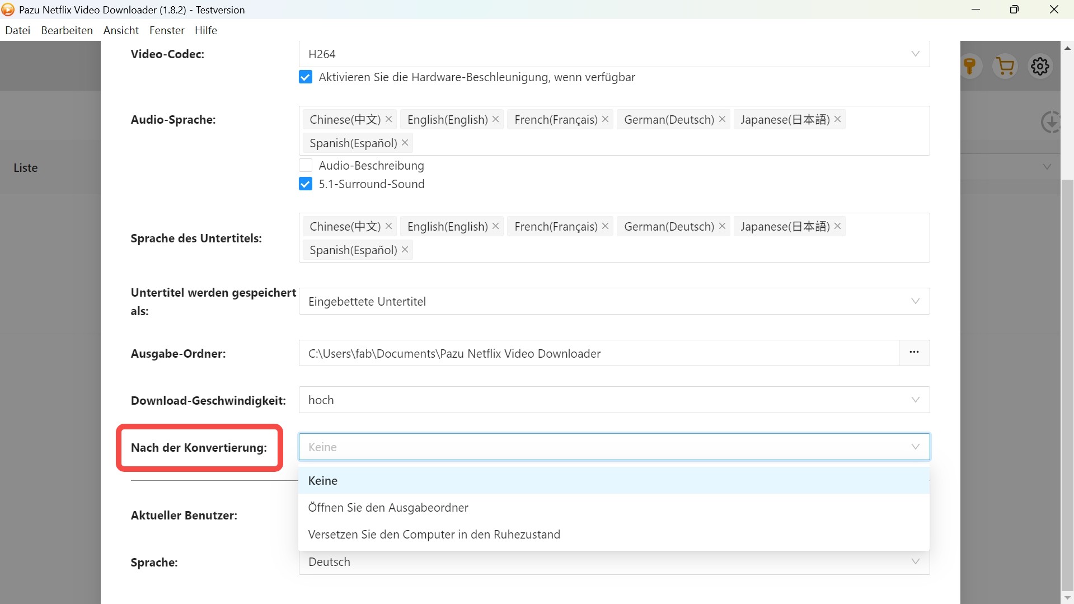Open the Hilfe menu

pos(205,30)
